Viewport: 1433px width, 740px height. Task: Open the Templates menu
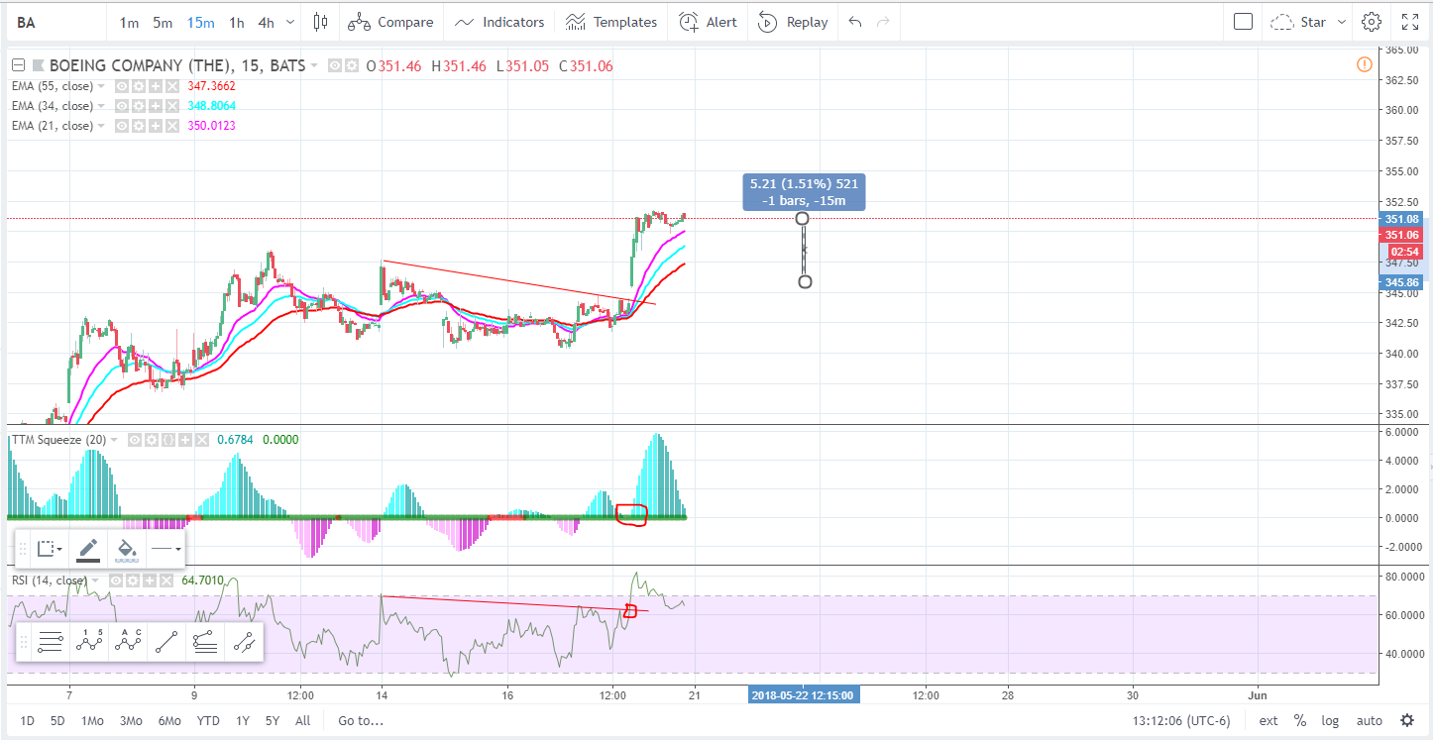tap(611, 22)
